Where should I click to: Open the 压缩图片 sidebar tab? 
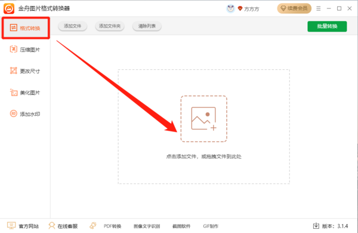click(x=25, y=50)
